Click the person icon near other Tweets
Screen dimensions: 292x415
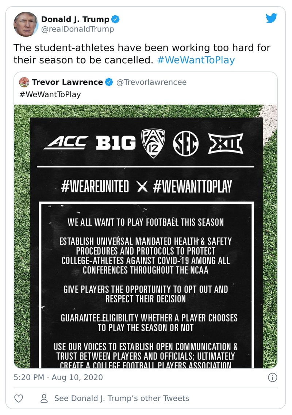point(45,398)
